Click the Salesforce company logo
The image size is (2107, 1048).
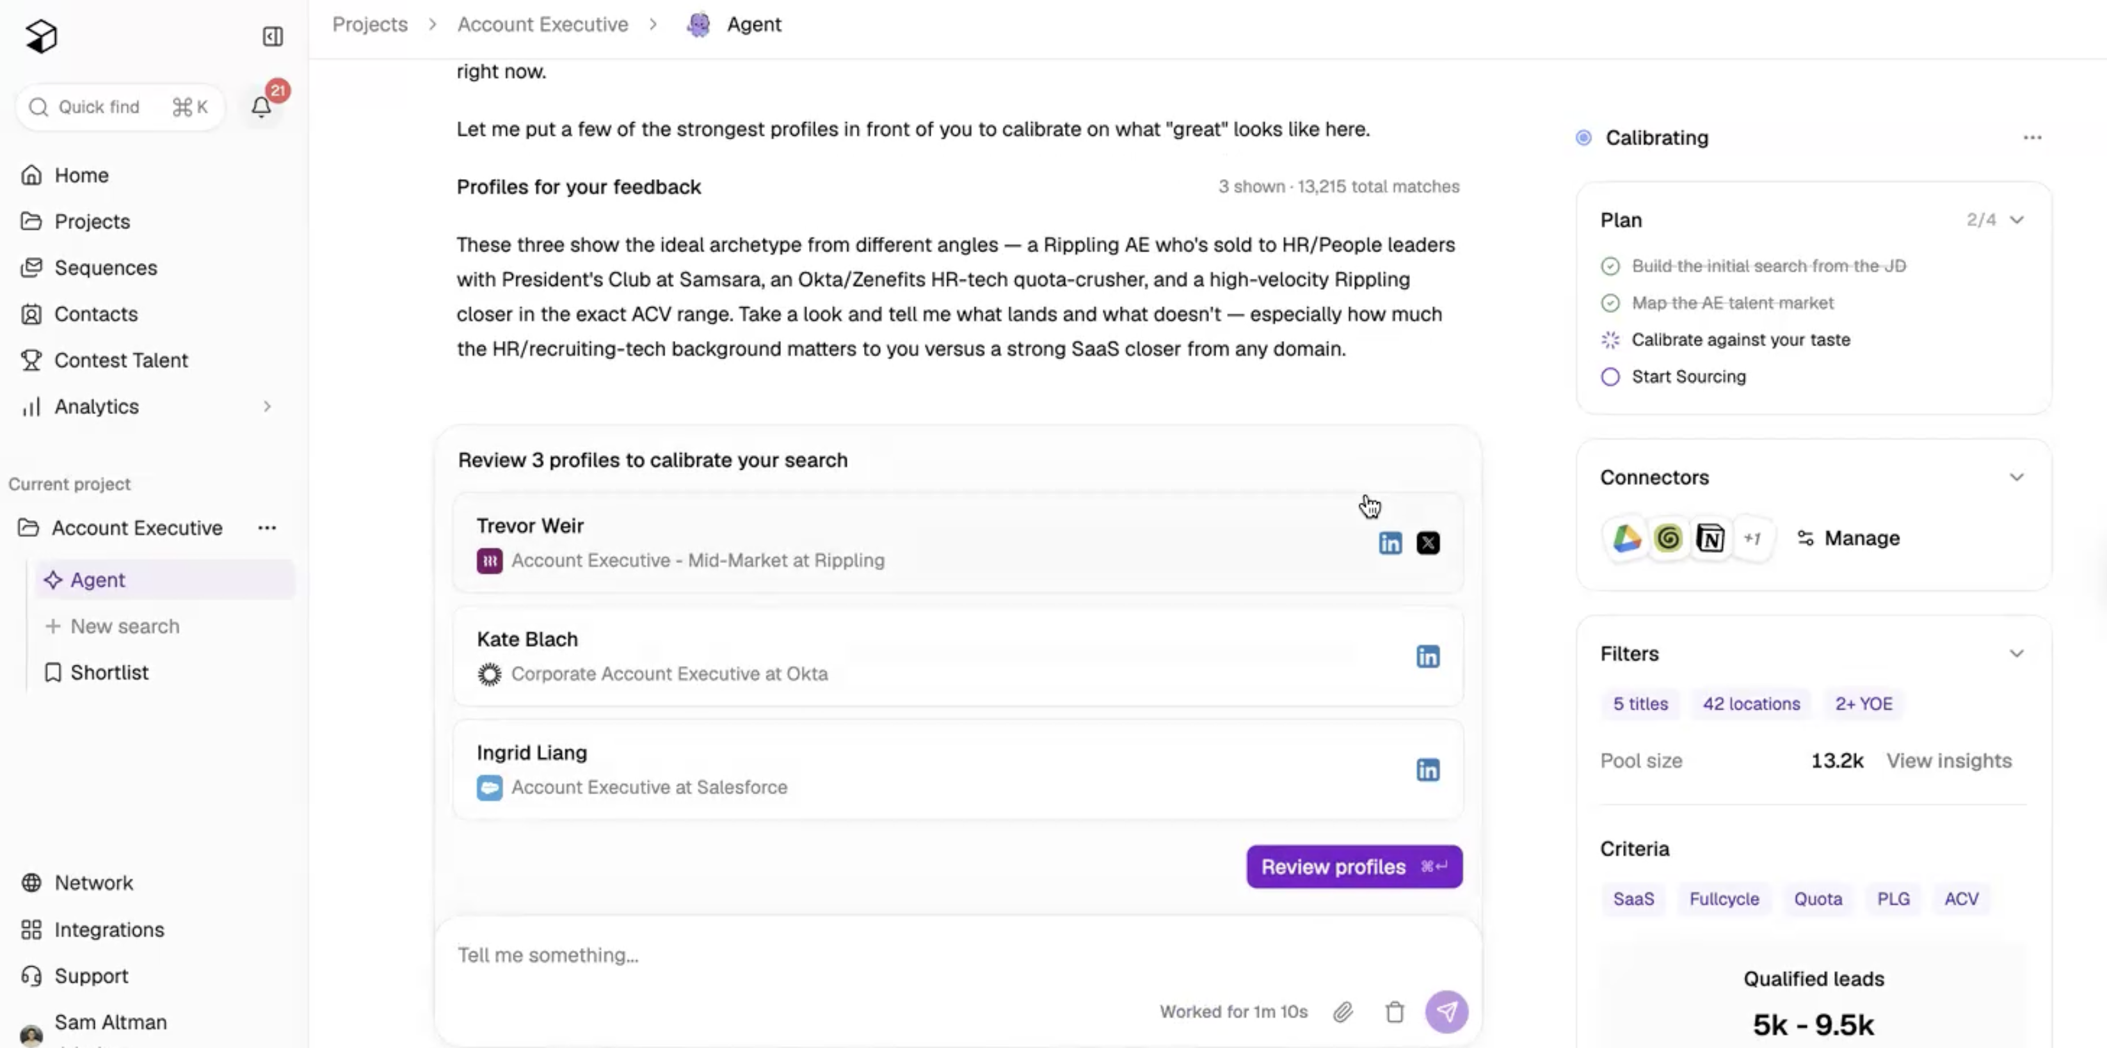pos(489,788)
